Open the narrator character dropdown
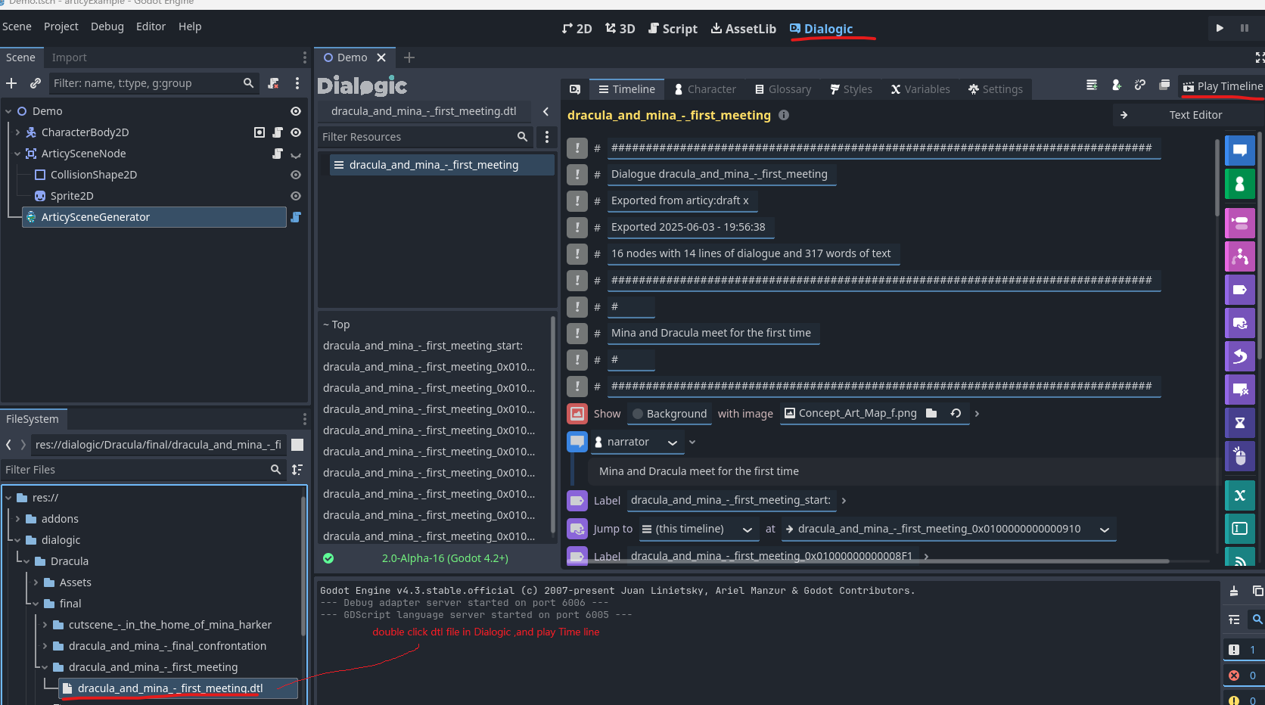Viewport: 1265px width, 705px height. click(x=637, y=442)
